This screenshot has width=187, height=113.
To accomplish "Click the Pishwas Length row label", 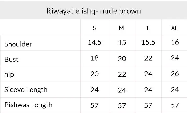I will [x=28, y=105].
